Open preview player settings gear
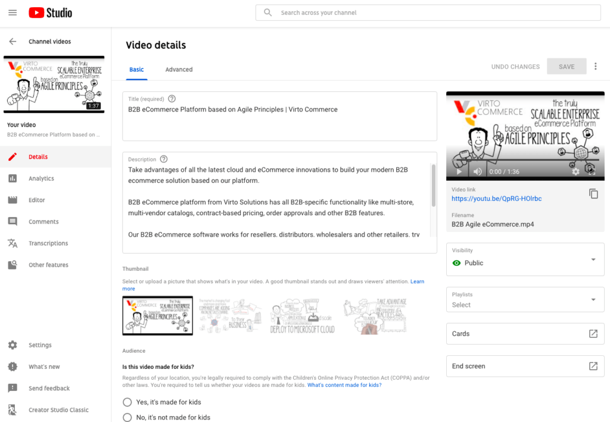This screenshot has width=610, height=422. tap(575, 172)
